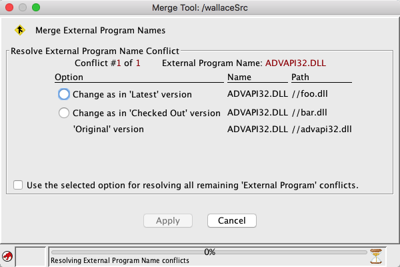Click the "Resolving External Program Name conflicts" status text
This screenshot has width=400, height=267.
119,260
